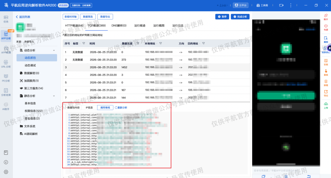The height and width of the screenshot is (178, 331).
Task: Click the 截图 screenshot icon
Action: [x=326, y=39]
